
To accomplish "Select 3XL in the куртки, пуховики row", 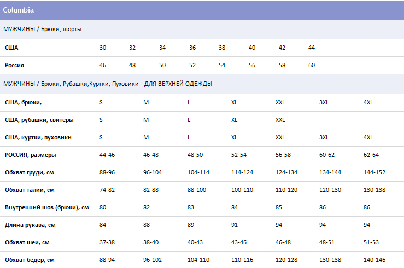I will [x=324, y=138].
